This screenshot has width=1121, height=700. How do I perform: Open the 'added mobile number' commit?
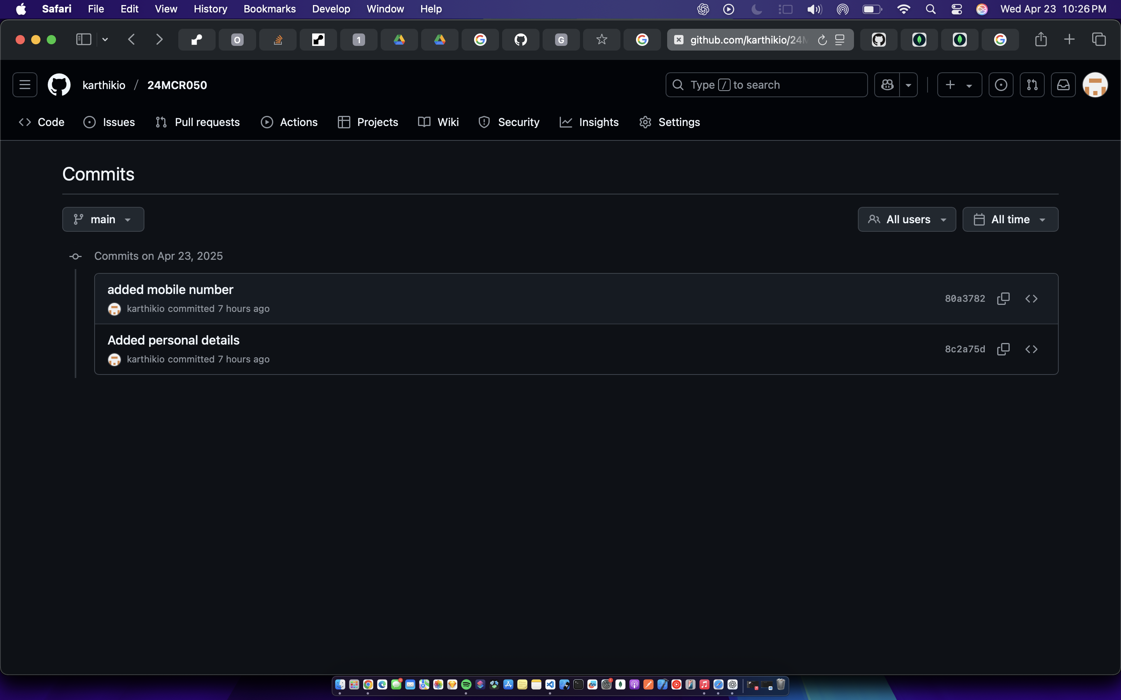(170, 289)
